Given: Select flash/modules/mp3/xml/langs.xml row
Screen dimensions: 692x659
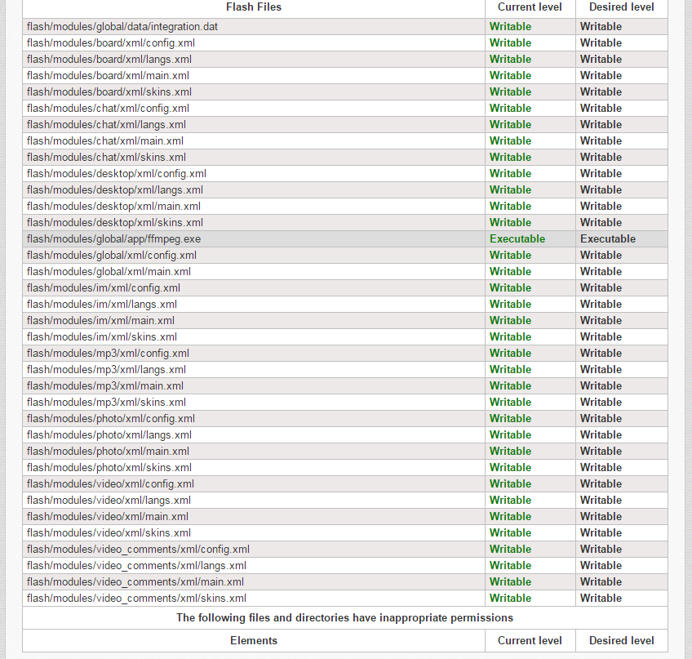Looking at the screenshot, I should pos(106,370).
